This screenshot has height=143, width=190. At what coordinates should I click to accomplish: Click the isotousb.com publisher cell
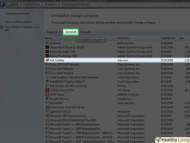pos(126,103)
